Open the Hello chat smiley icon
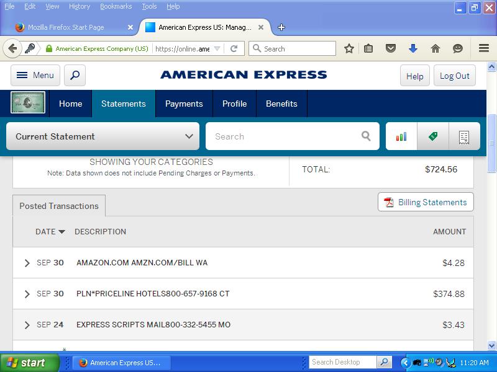The height and width of the screenshot is (372, 497). pos(458,49)
